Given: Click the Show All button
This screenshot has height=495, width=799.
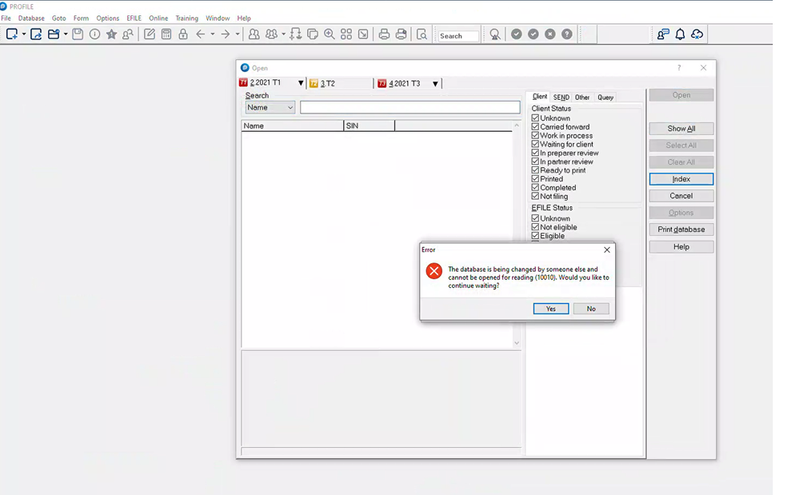Looking at the screenshot, I should 681,128.
